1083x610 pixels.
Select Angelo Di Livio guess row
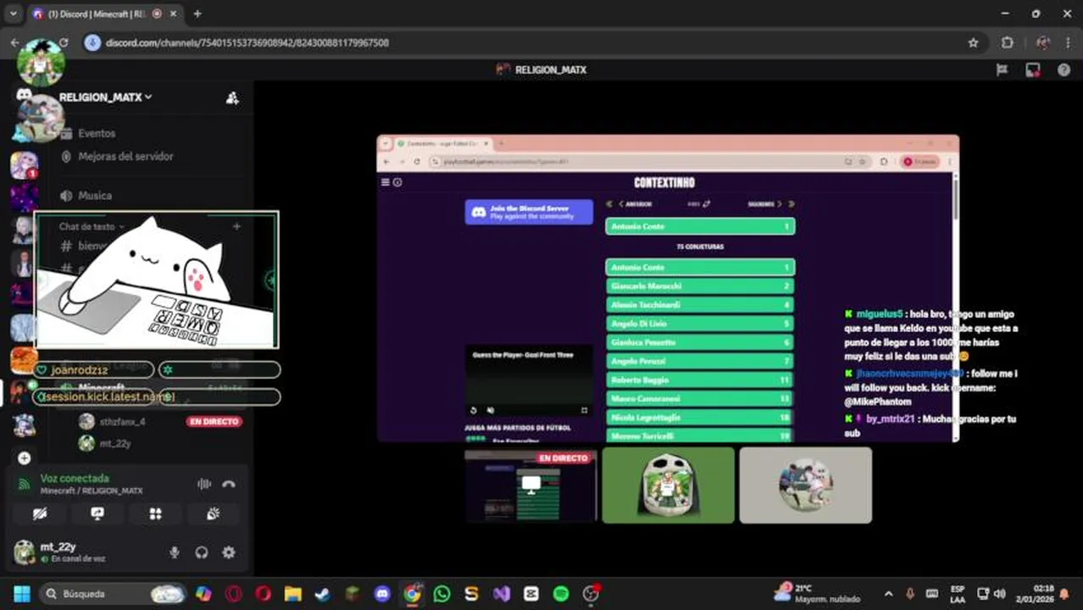pos(700,324)
